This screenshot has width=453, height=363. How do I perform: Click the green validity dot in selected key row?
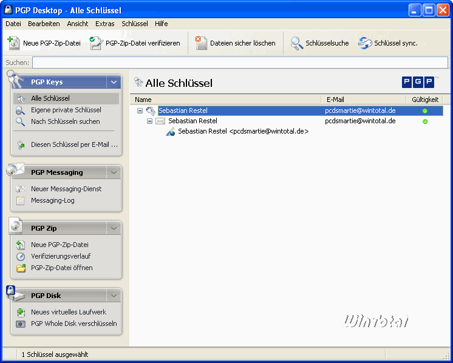coord(424,111)
